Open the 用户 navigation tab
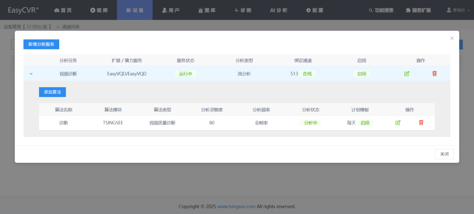The width and height of the screenshot is (474, 214). point(171,10)
